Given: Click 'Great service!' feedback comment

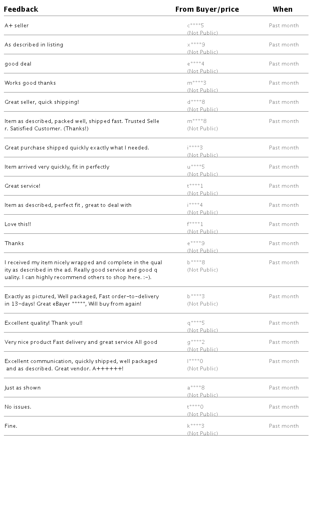Looking at the screenshot, I should (22, 186).
